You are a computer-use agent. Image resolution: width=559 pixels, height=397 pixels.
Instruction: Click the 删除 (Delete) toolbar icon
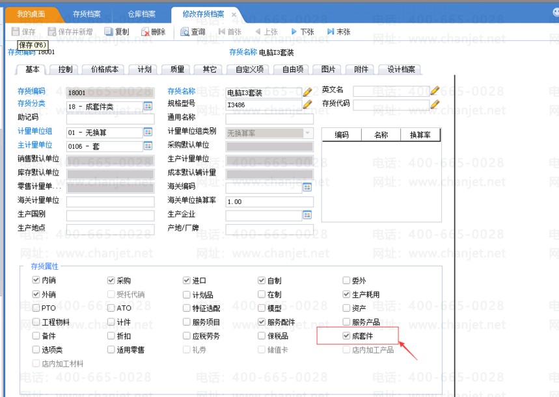coord(145,32)
